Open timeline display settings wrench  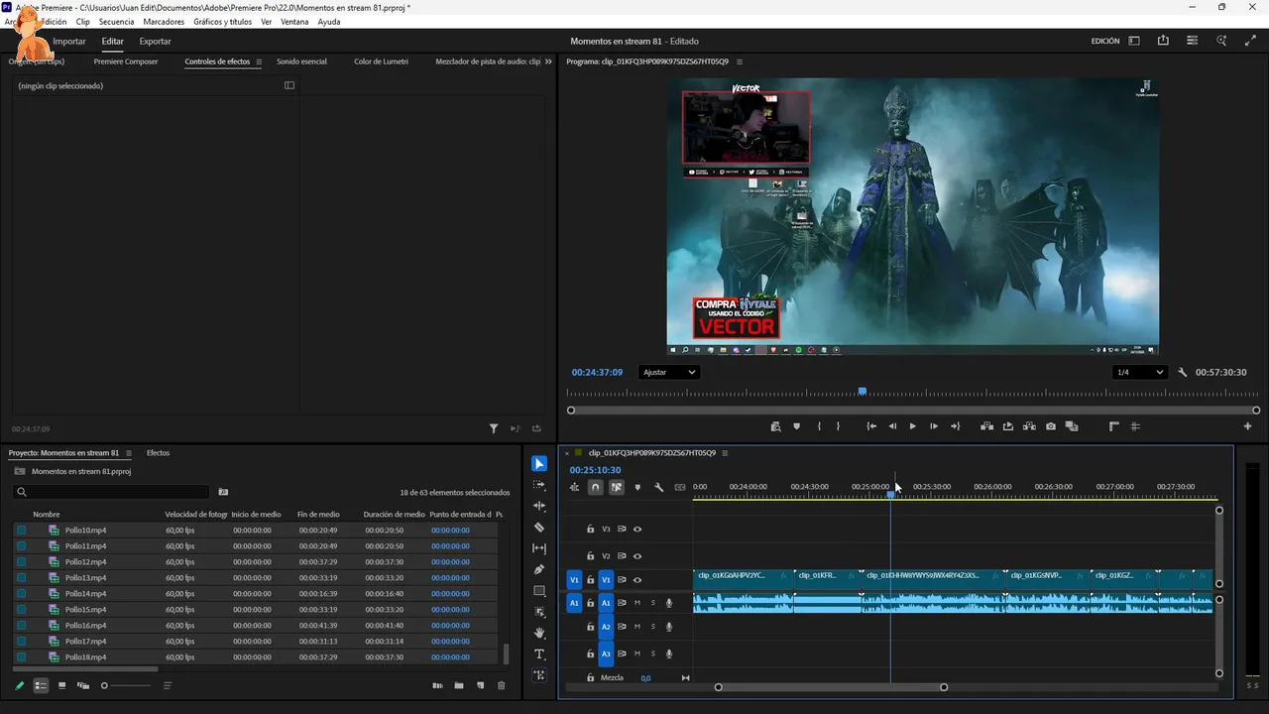point(658,487)
